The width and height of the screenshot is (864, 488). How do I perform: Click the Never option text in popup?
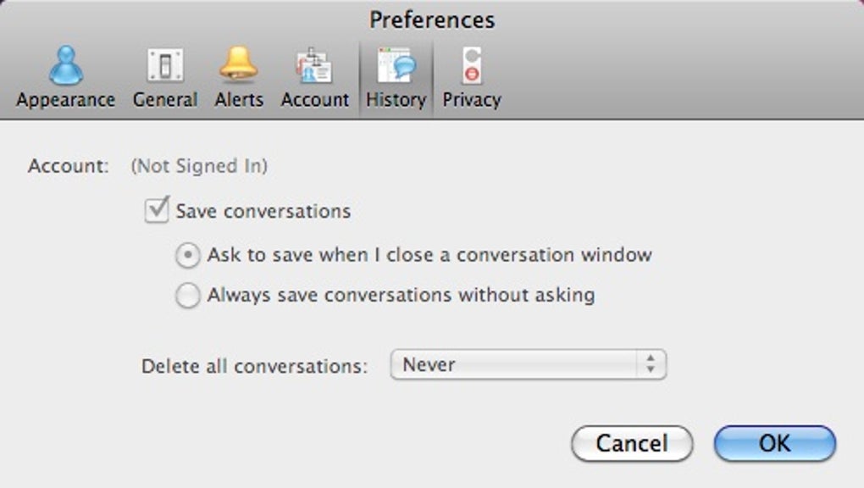(429, 365)
